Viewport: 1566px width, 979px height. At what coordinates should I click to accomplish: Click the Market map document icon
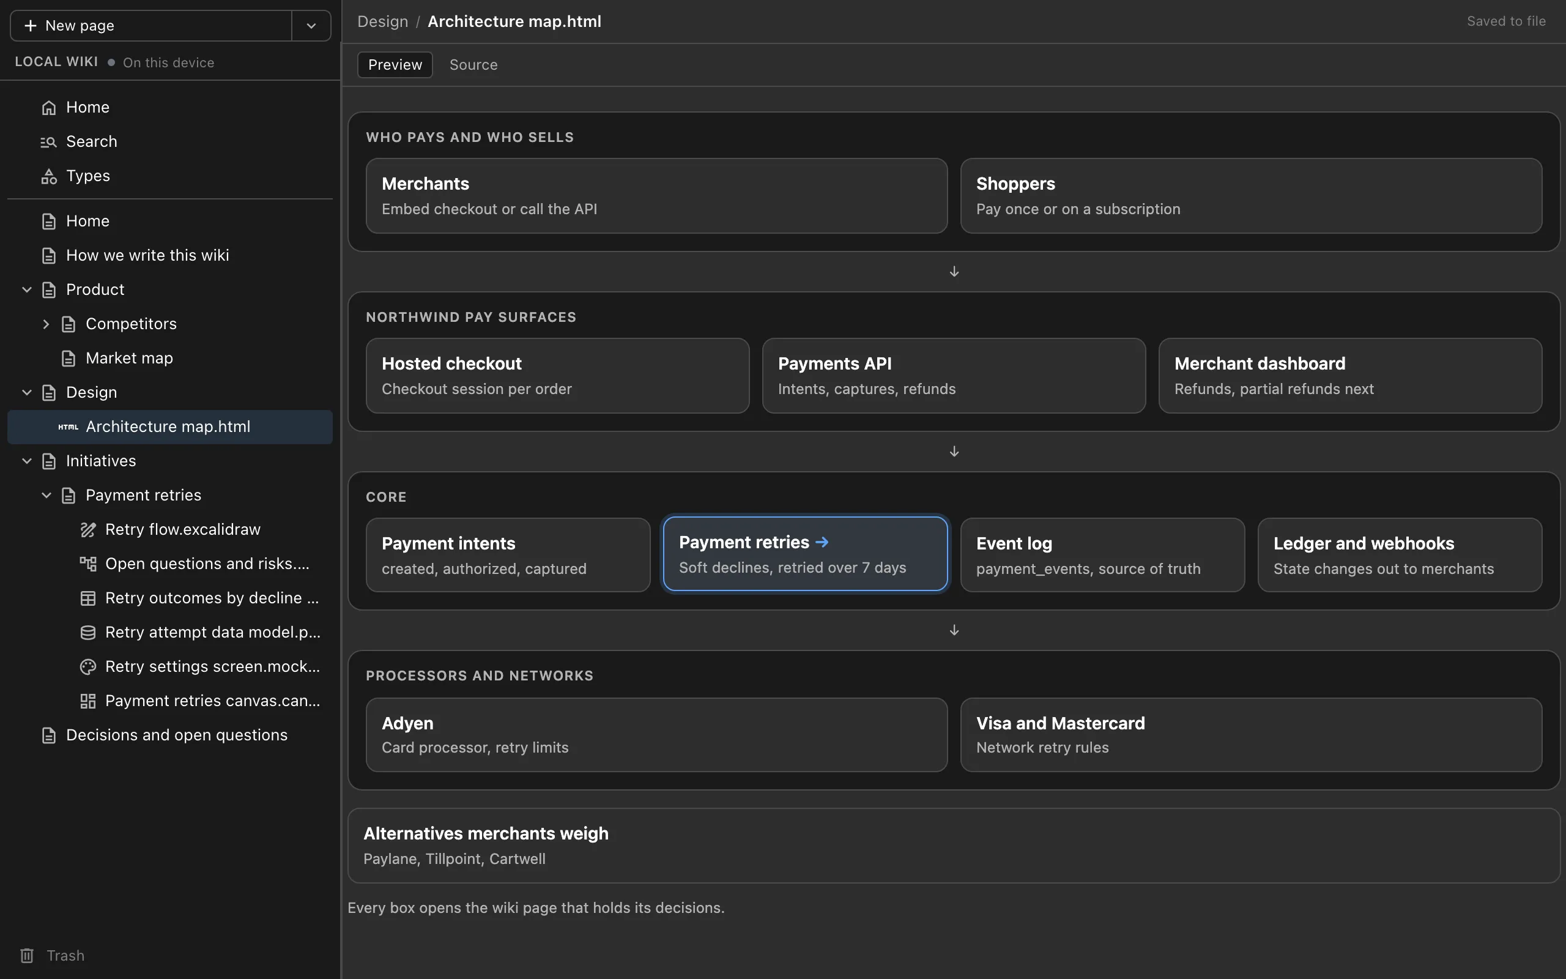pyautogui.click(x=68, y=359)
